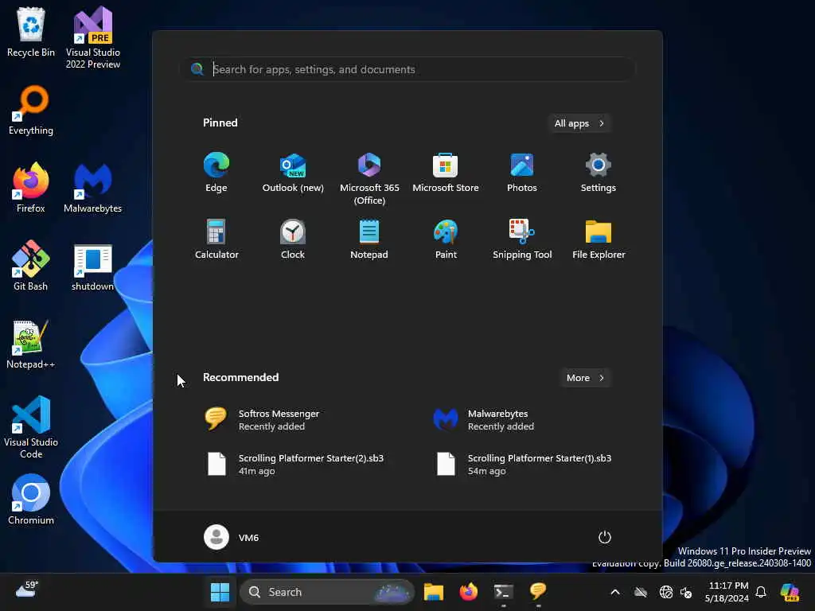
Task: Open File Explorer from pinned apps
Action: pyautogui.click(x=599, y=239)
